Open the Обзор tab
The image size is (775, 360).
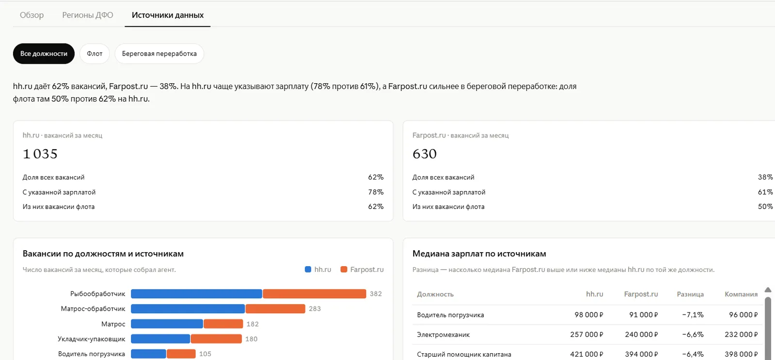(x=32, y=15)
